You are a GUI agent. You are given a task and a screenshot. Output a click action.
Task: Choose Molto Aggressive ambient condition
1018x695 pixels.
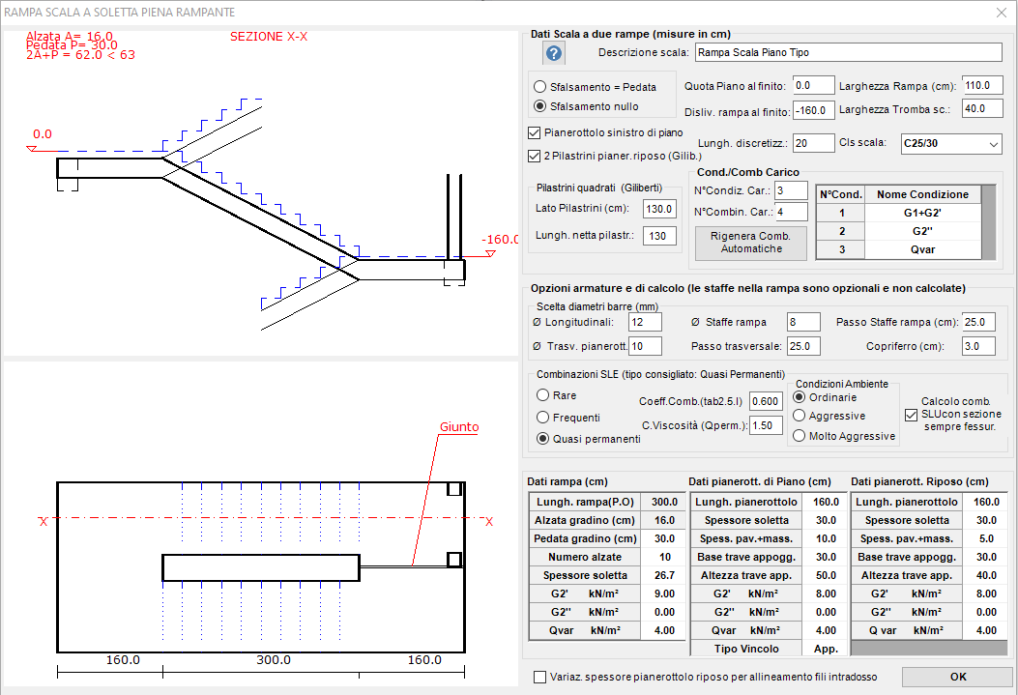pos(800,436)
